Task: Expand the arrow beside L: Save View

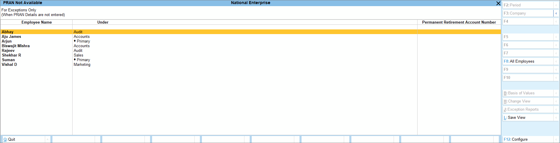Action: click(556, 118)
